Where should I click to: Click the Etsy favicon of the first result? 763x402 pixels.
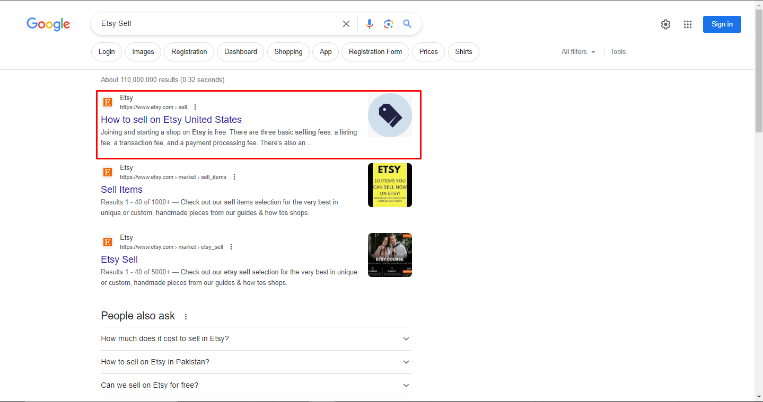tap(108, 102)
